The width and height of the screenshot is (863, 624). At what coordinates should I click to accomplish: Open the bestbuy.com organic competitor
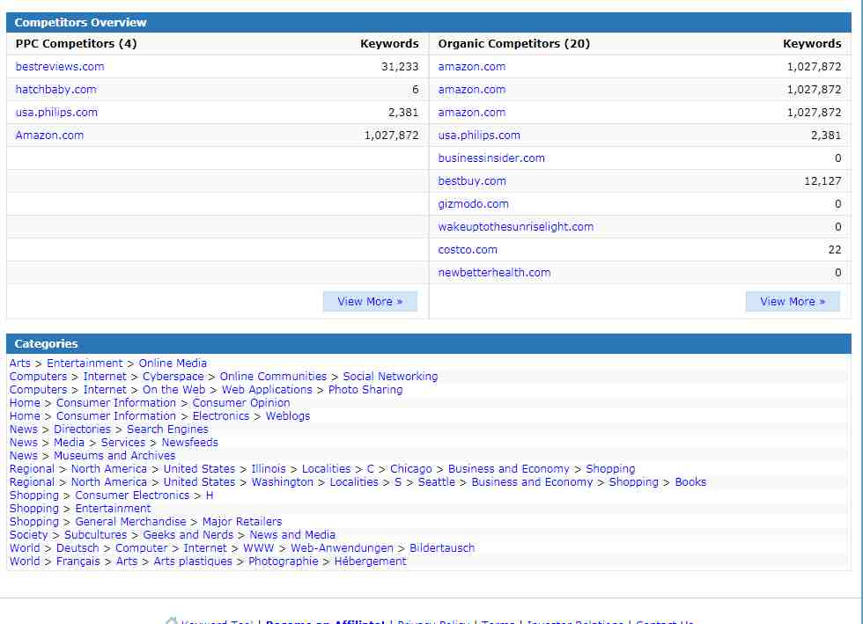(x=472, y=181)
